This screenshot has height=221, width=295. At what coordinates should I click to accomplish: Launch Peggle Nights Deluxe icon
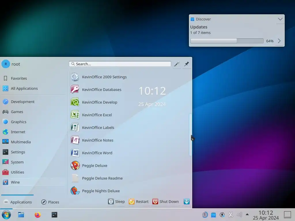(75, 190)
